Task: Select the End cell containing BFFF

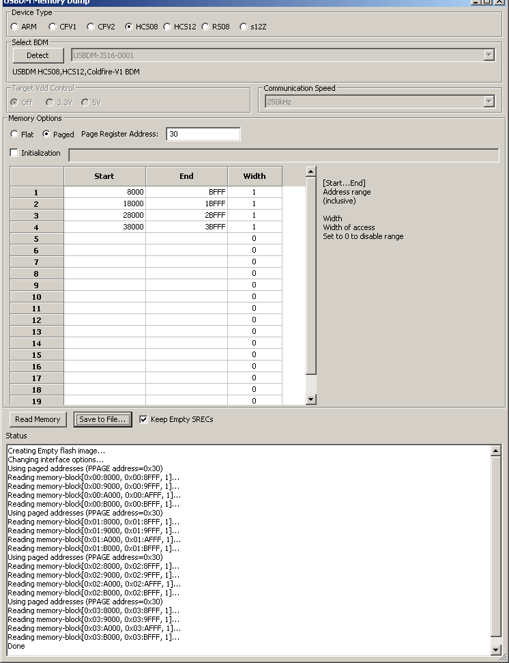Action: click(x=187, y=192)
